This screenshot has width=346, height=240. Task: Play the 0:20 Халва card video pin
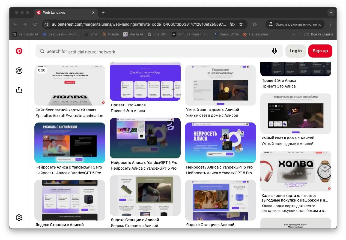click(x=70, y=85)
